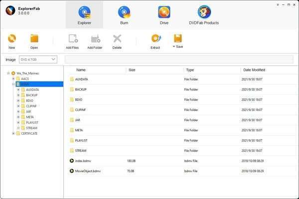
Task: Select MovieObject.bdmv file name
Action: [x=88, y=171]
